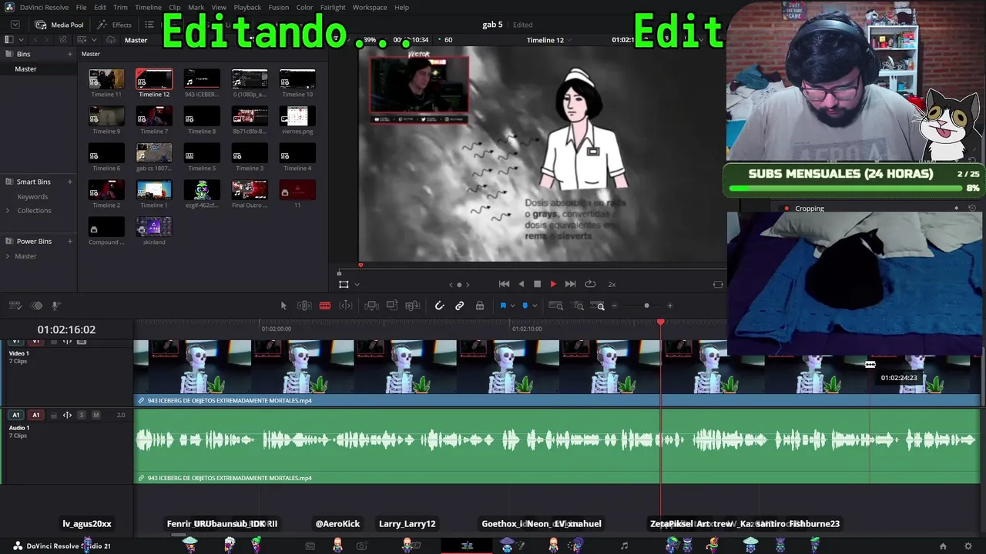Expand the Master power bin
986x554 pixels.
[x=8, y=256]
